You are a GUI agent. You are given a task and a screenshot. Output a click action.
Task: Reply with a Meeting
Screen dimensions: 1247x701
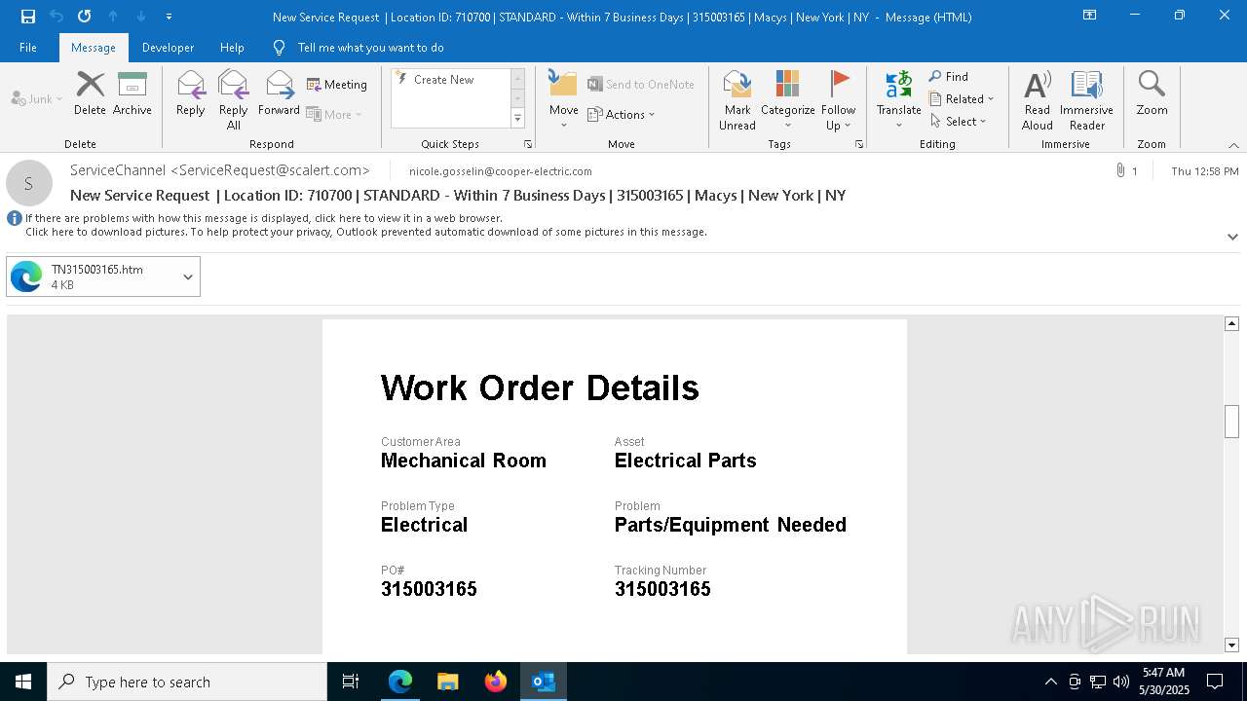(x=337, y=85)
